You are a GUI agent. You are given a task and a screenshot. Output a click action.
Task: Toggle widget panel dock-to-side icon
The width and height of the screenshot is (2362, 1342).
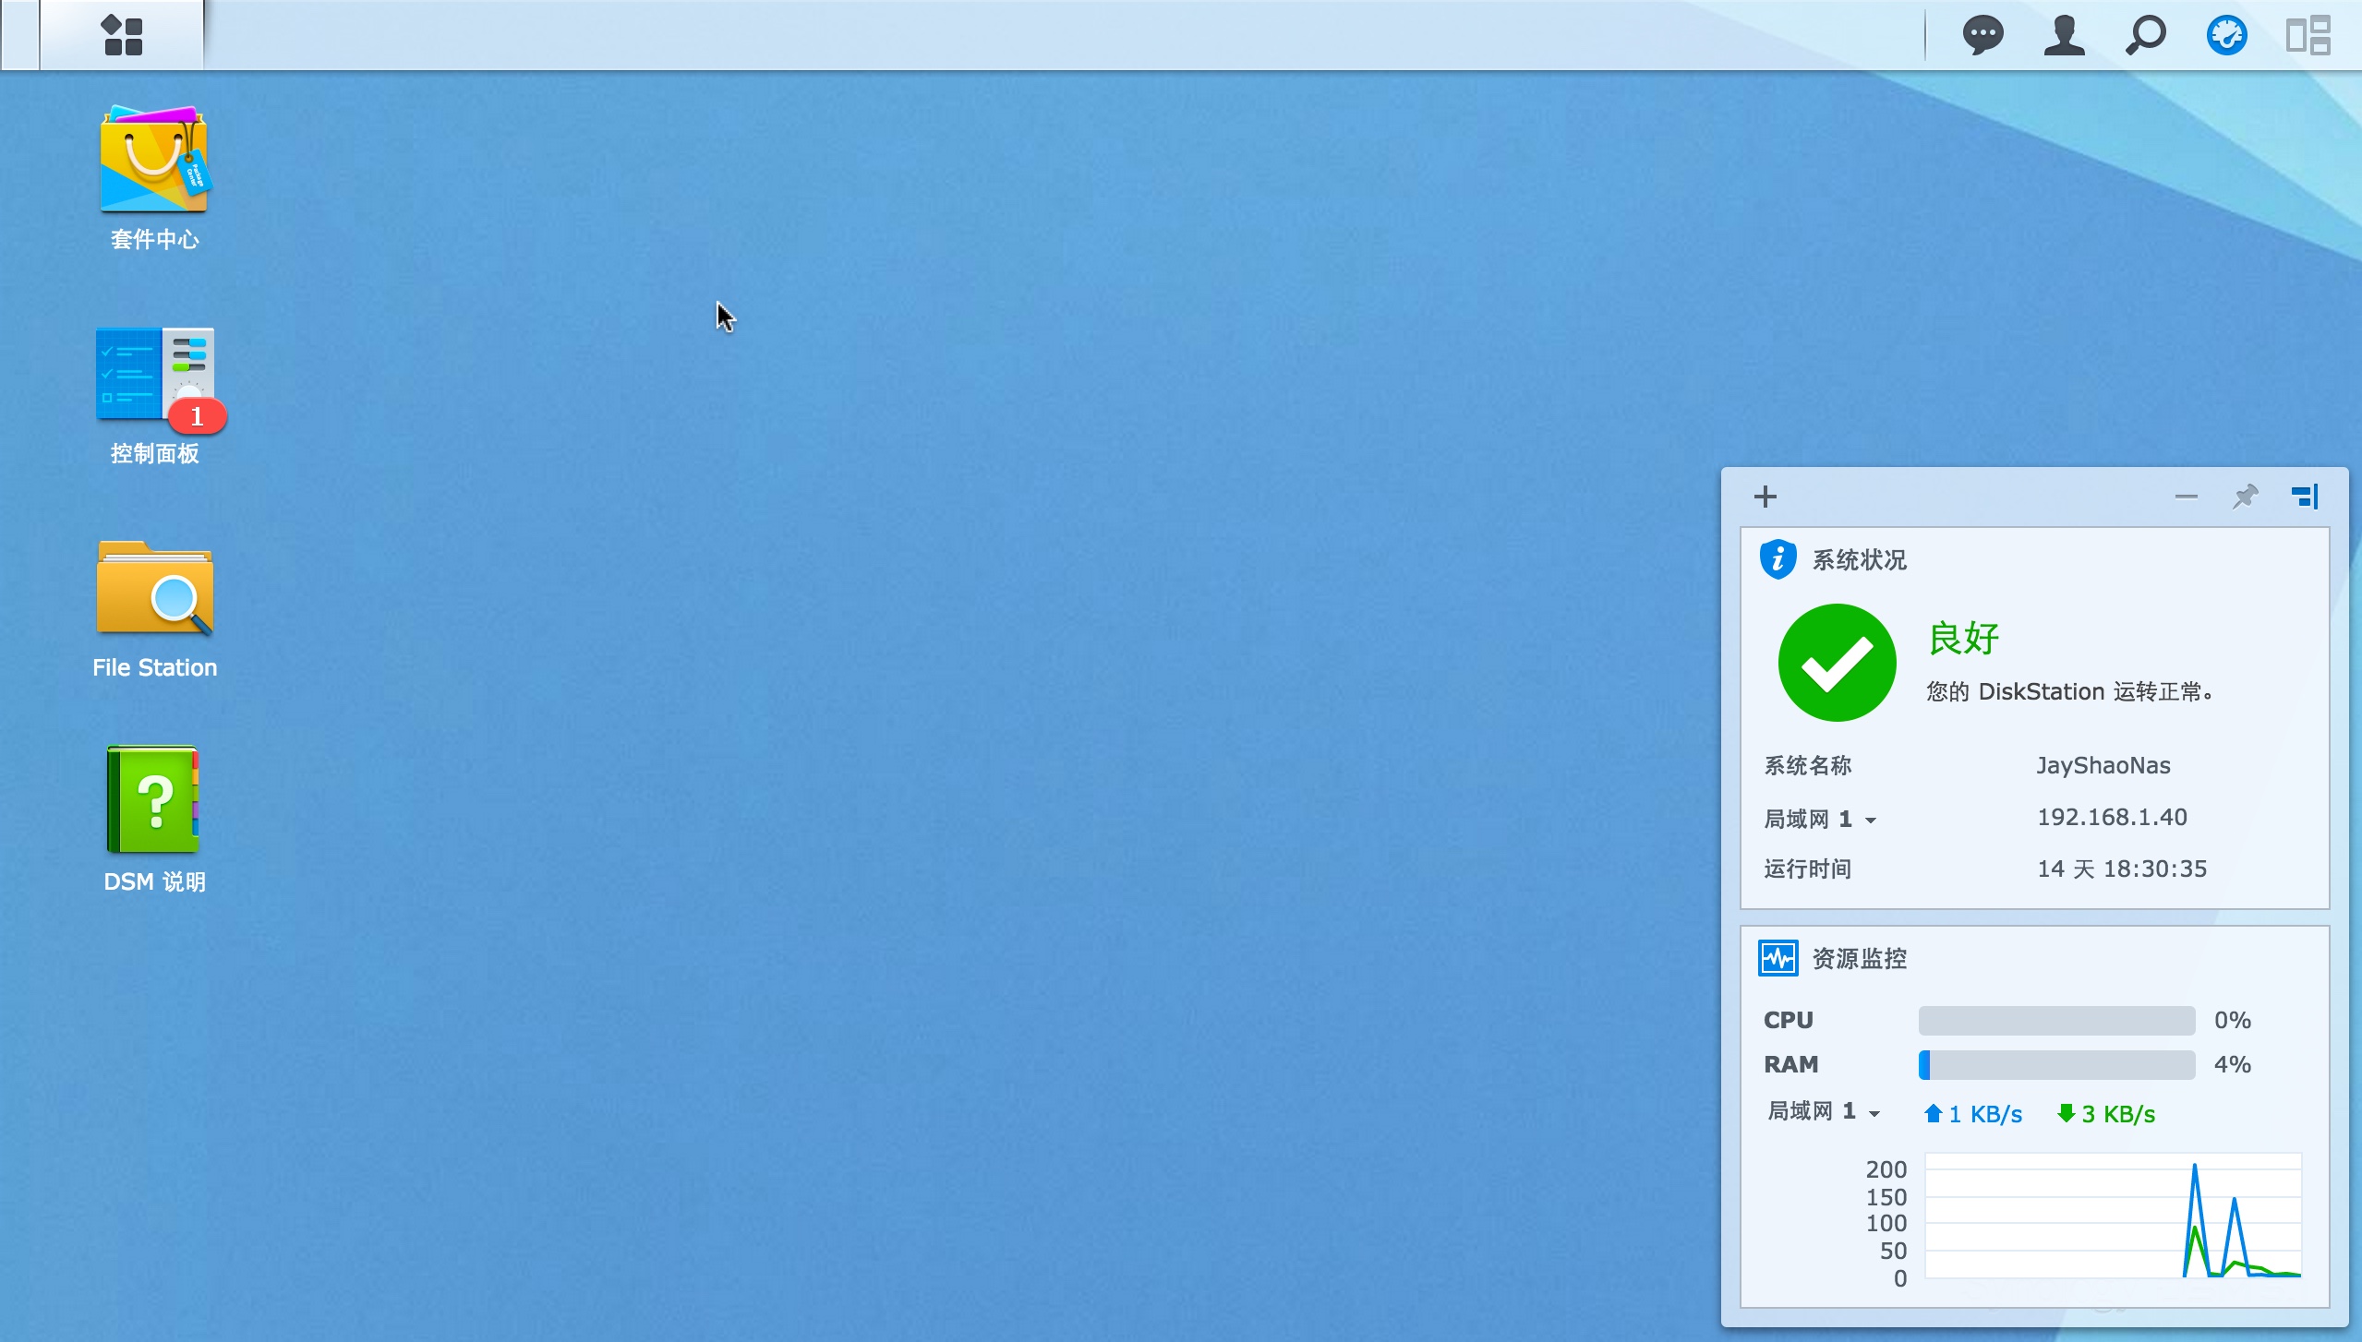click(x=2305, y=497)
